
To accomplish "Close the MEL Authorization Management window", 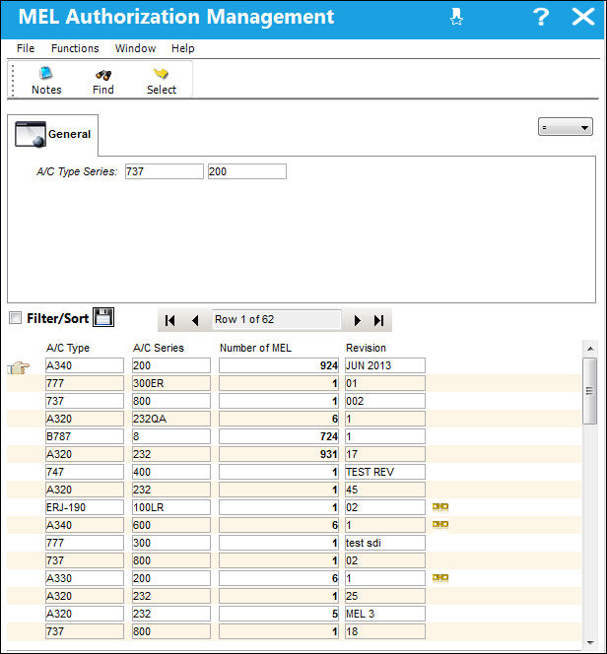I will pos(582,17).
